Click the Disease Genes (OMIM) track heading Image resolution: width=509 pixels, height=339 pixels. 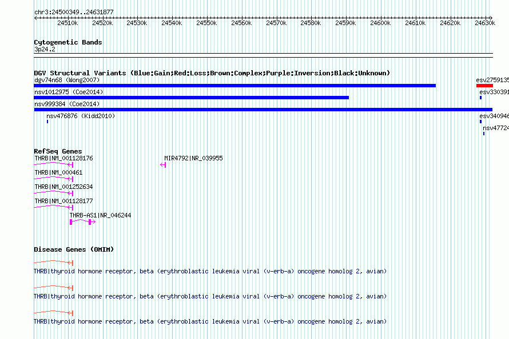coord(74,249)
